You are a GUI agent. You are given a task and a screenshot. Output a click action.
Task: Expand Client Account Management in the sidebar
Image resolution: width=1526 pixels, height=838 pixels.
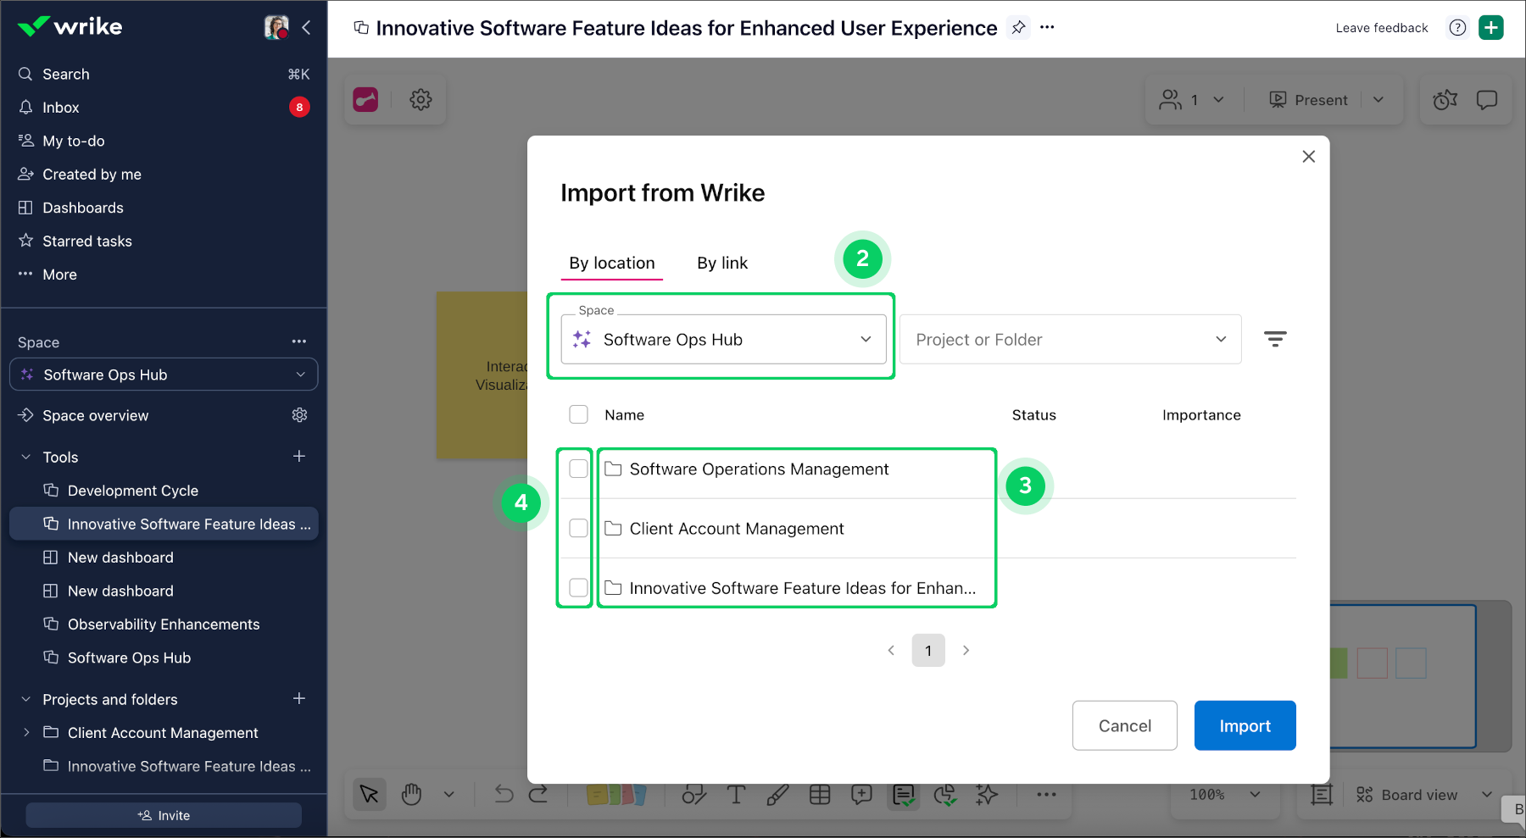pos(26,732)
